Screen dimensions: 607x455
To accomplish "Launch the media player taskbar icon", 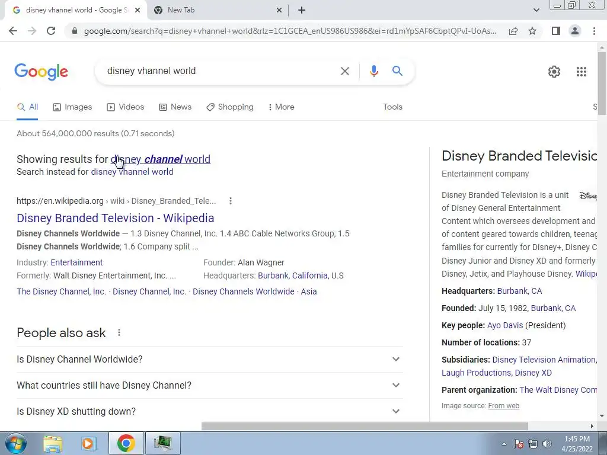I will coord(89,443).
